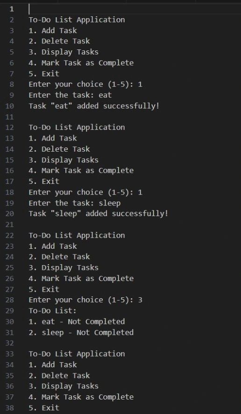Click line number 1 in the gutter
The image size is (241, 414).
pos(11,9)
